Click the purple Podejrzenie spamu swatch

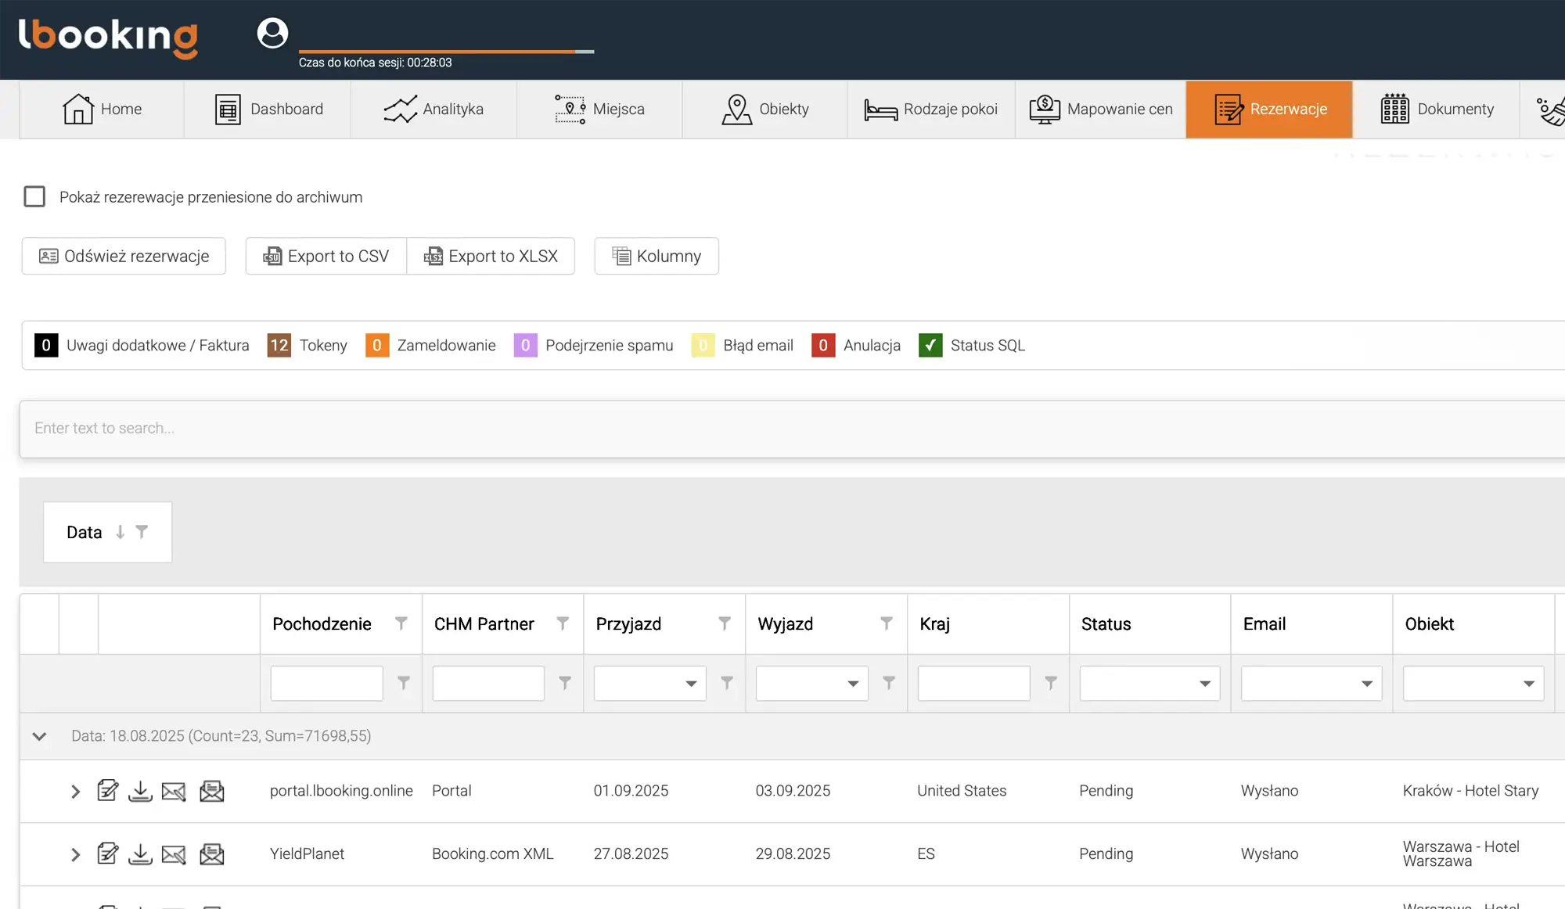point(525,345)
